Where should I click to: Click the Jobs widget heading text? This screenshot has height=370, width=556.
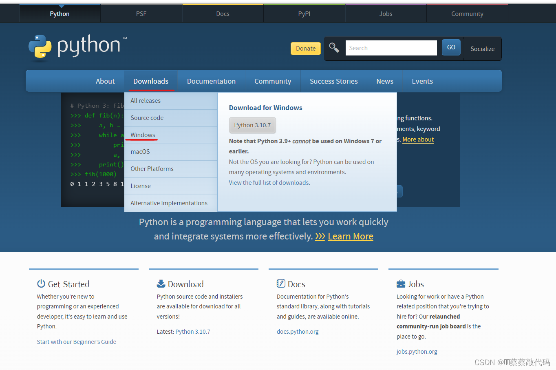pos(416,284)
